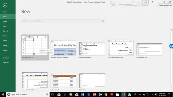Click the Type here to search box
Screen dimensions: 173x97
(28, 95)
